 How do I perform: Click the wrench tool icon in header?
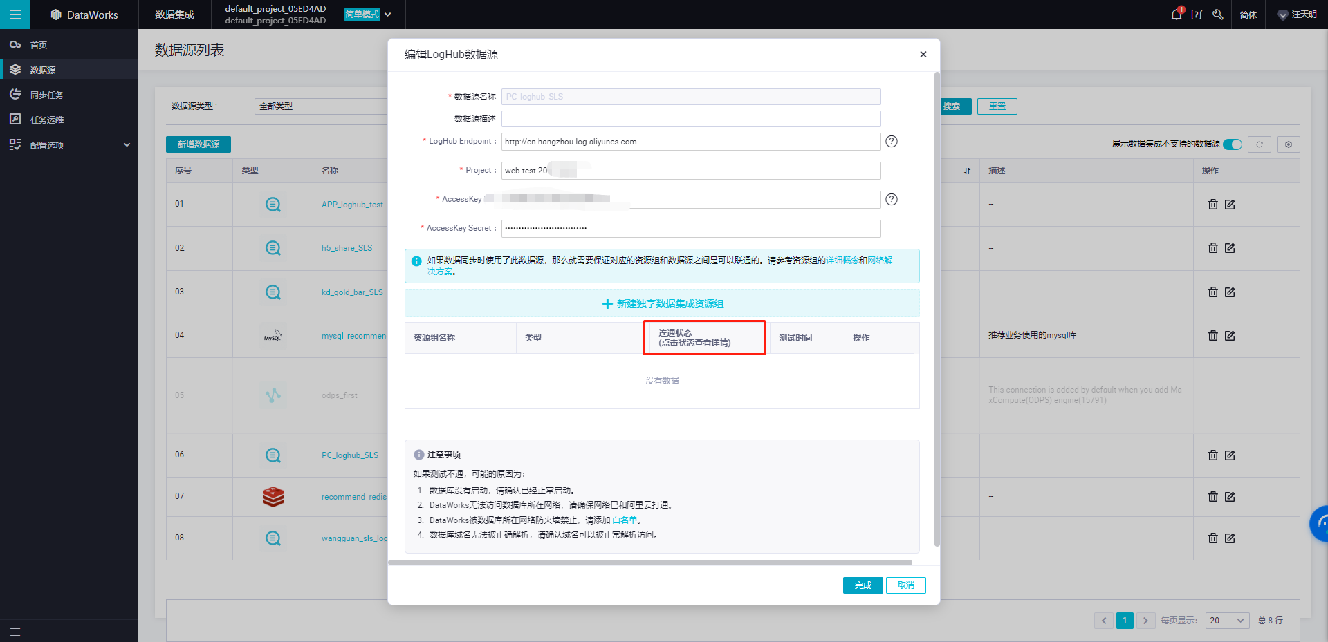[1218, 15]
